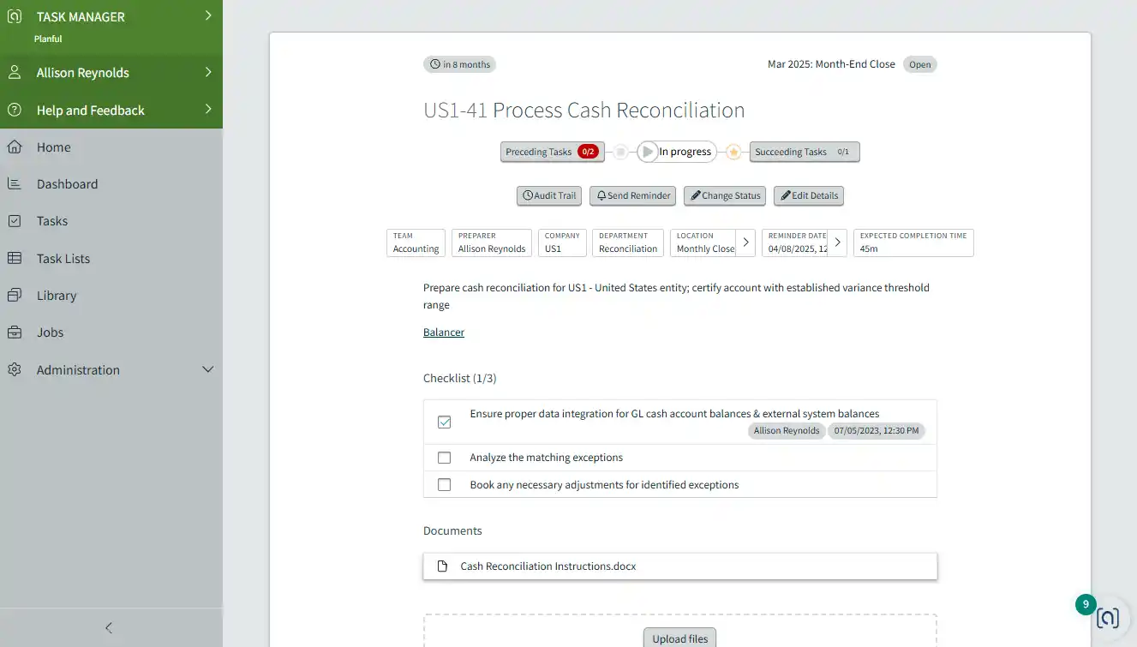Click the In progress status in the progress flow
The image size is (1137, 647).
click(x=677, y=151)
